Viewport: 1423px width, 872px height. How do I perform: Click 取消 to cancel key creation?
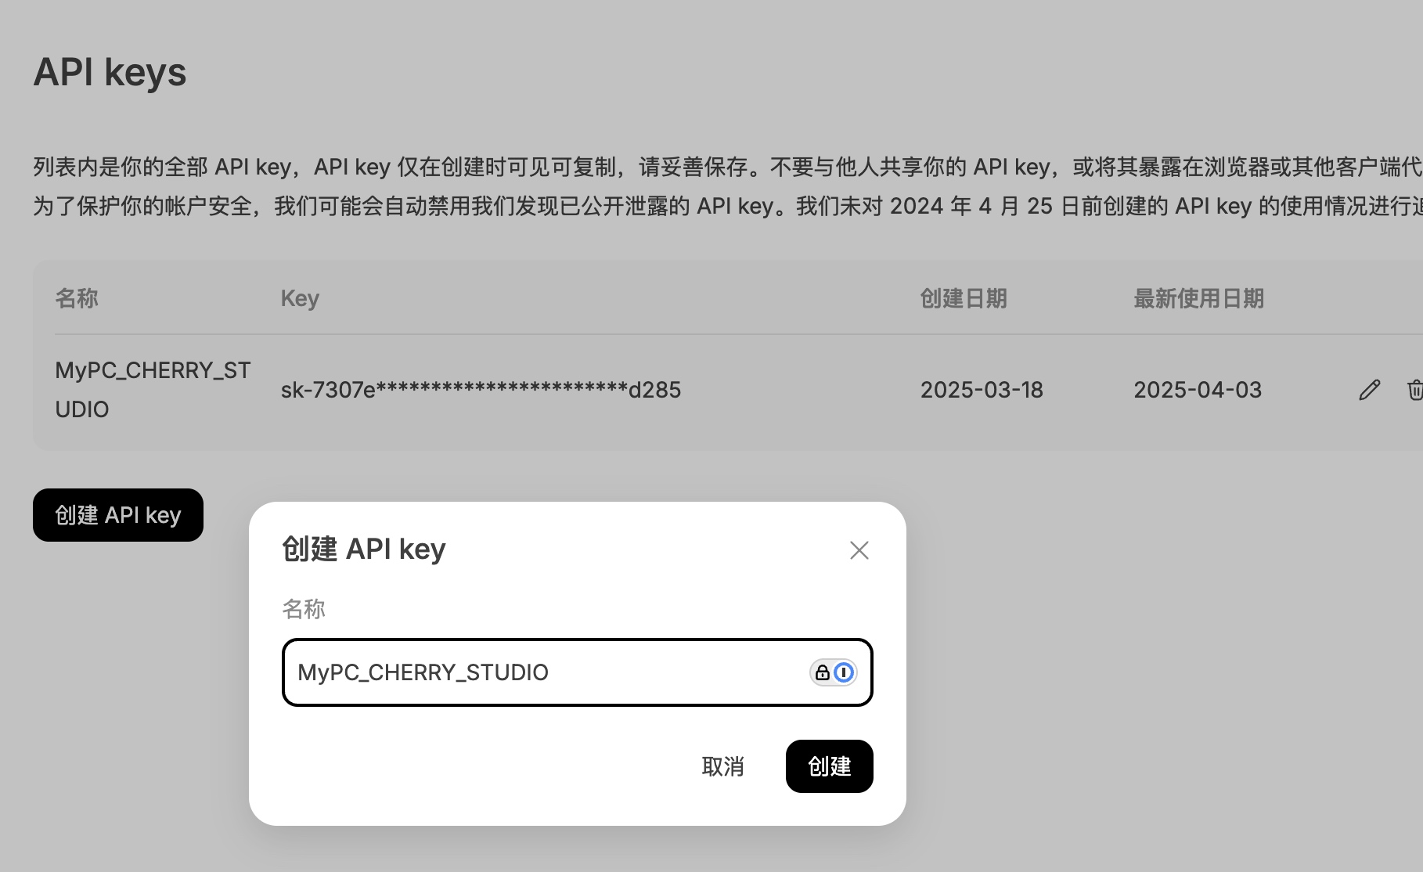[x=722, y=766]
